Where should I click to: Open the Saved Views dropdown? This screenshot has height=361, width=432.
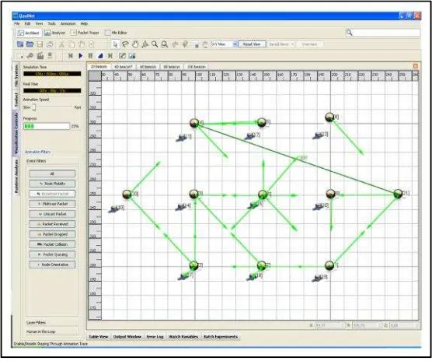281,44
